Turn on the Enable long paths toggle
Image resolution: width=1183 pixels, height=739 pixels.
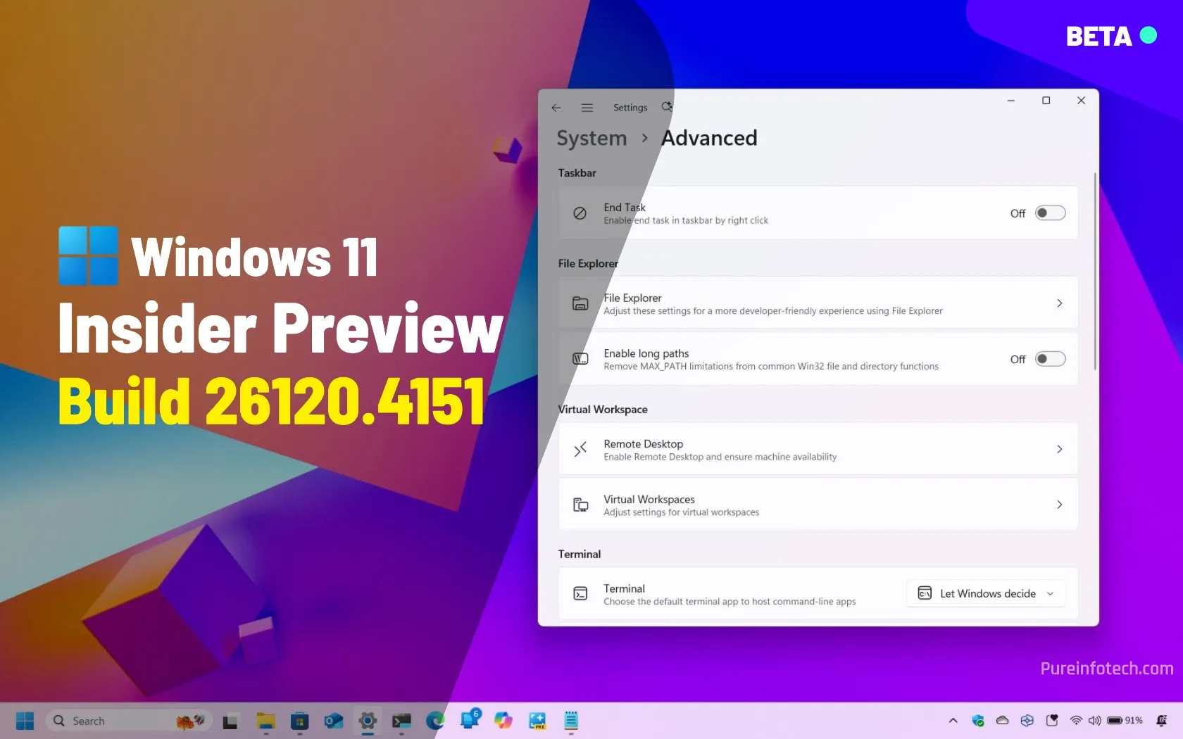pos(1050,359)
